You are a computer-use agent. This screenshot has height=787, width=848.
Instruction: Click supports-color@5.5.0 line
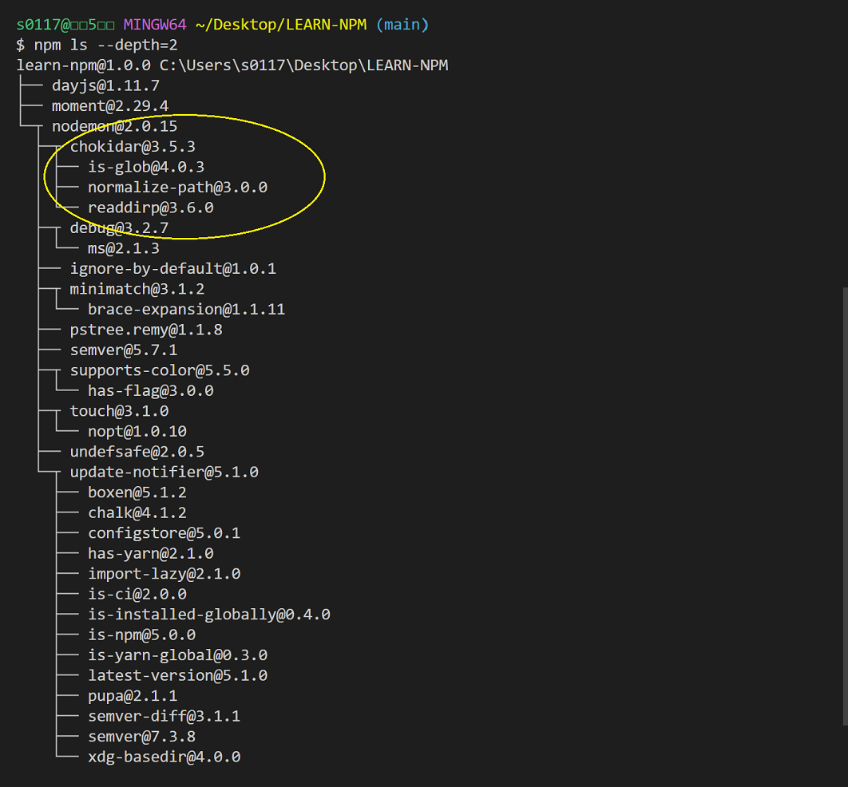pyautogui.click(x=160, y=371)
